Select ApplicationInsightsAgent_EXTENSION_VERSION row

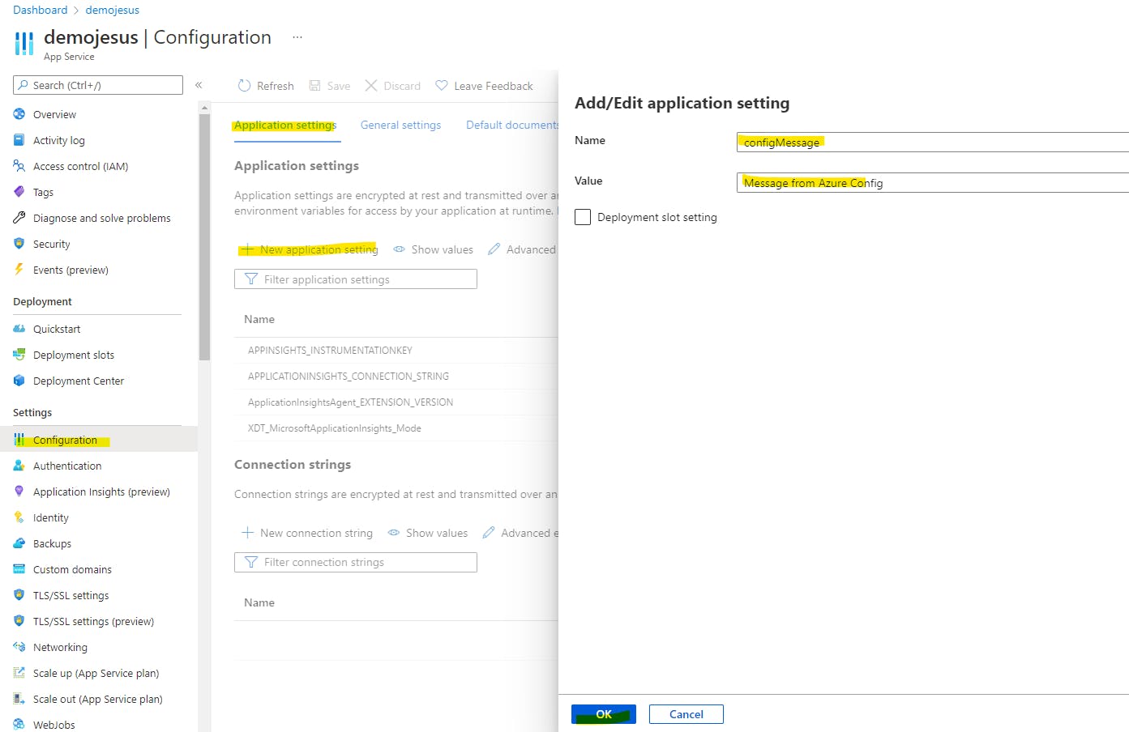pos(396,402)
